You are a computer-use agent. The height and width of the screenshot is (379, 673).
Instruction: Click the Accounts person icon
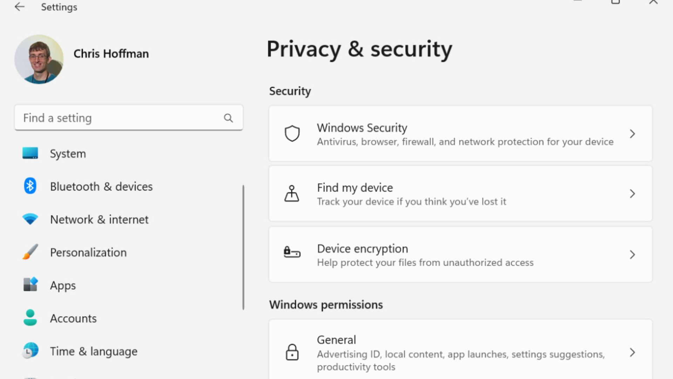[30, 318]
